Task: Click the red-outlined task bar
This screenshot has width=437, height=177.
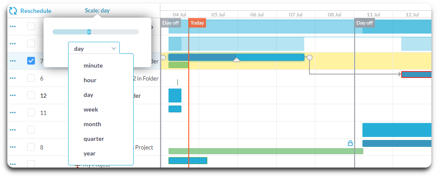Action: pyautogui.click(x=416, y=75)
